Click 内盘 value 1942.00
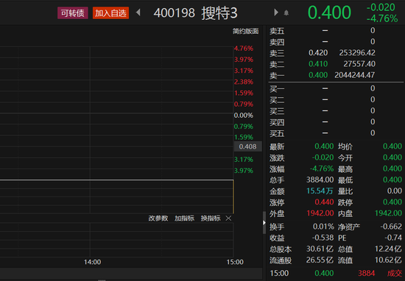 point(388,213)
